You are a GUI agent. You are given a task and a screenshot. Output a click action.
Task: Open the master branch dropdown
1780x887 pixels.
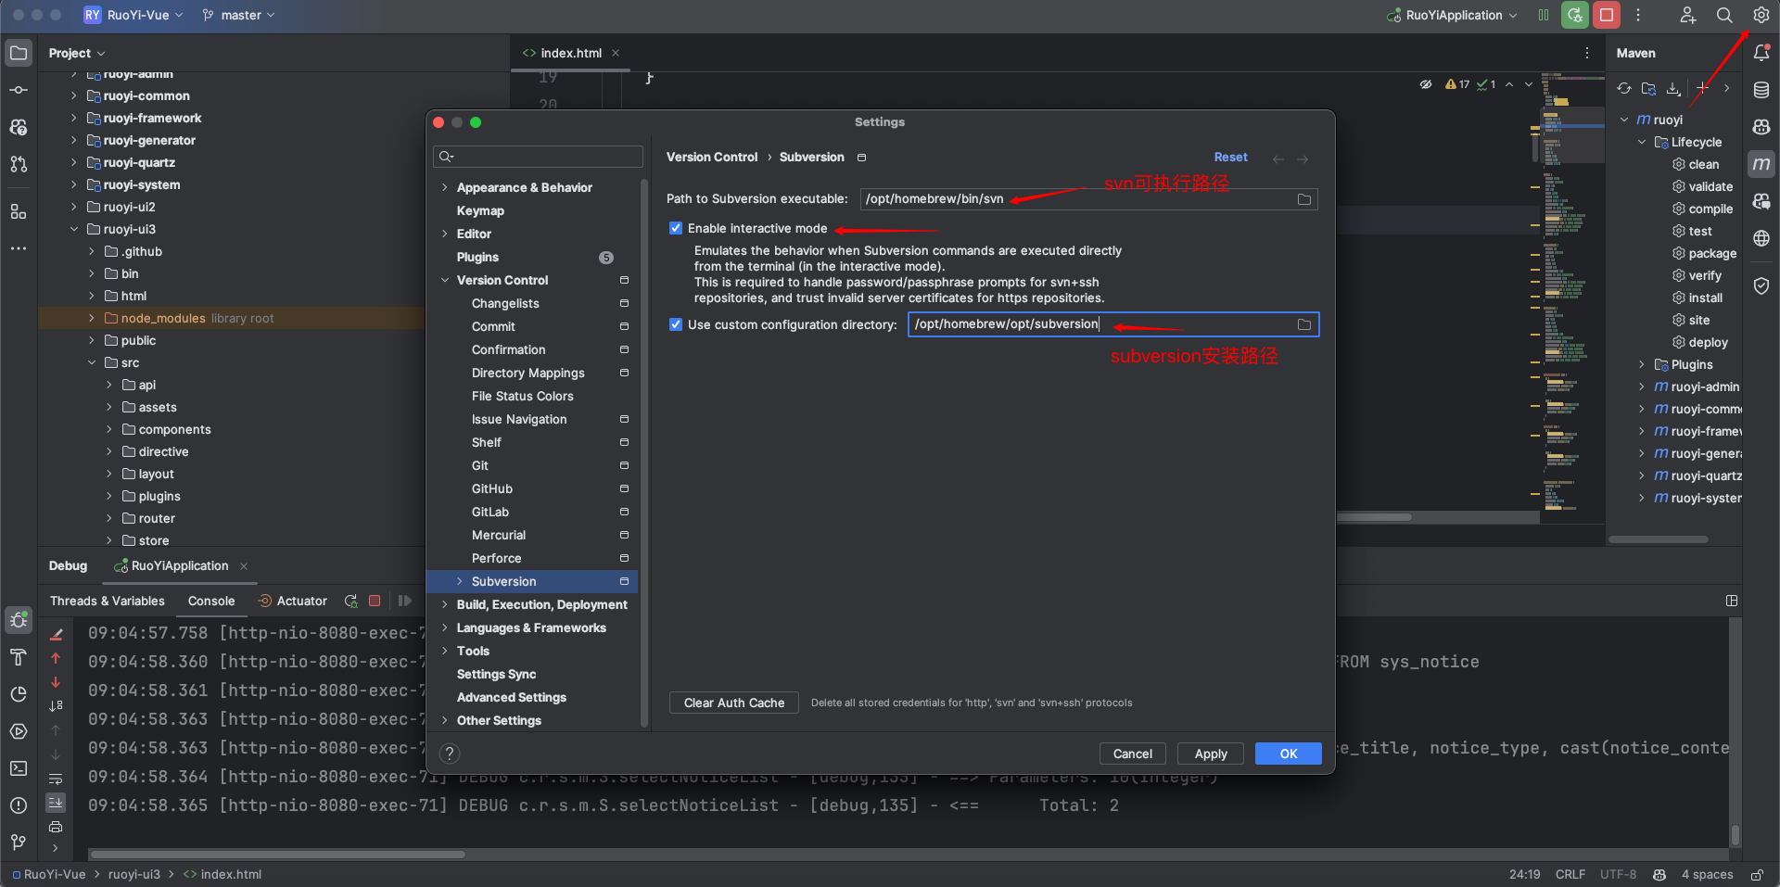[239, 15]
